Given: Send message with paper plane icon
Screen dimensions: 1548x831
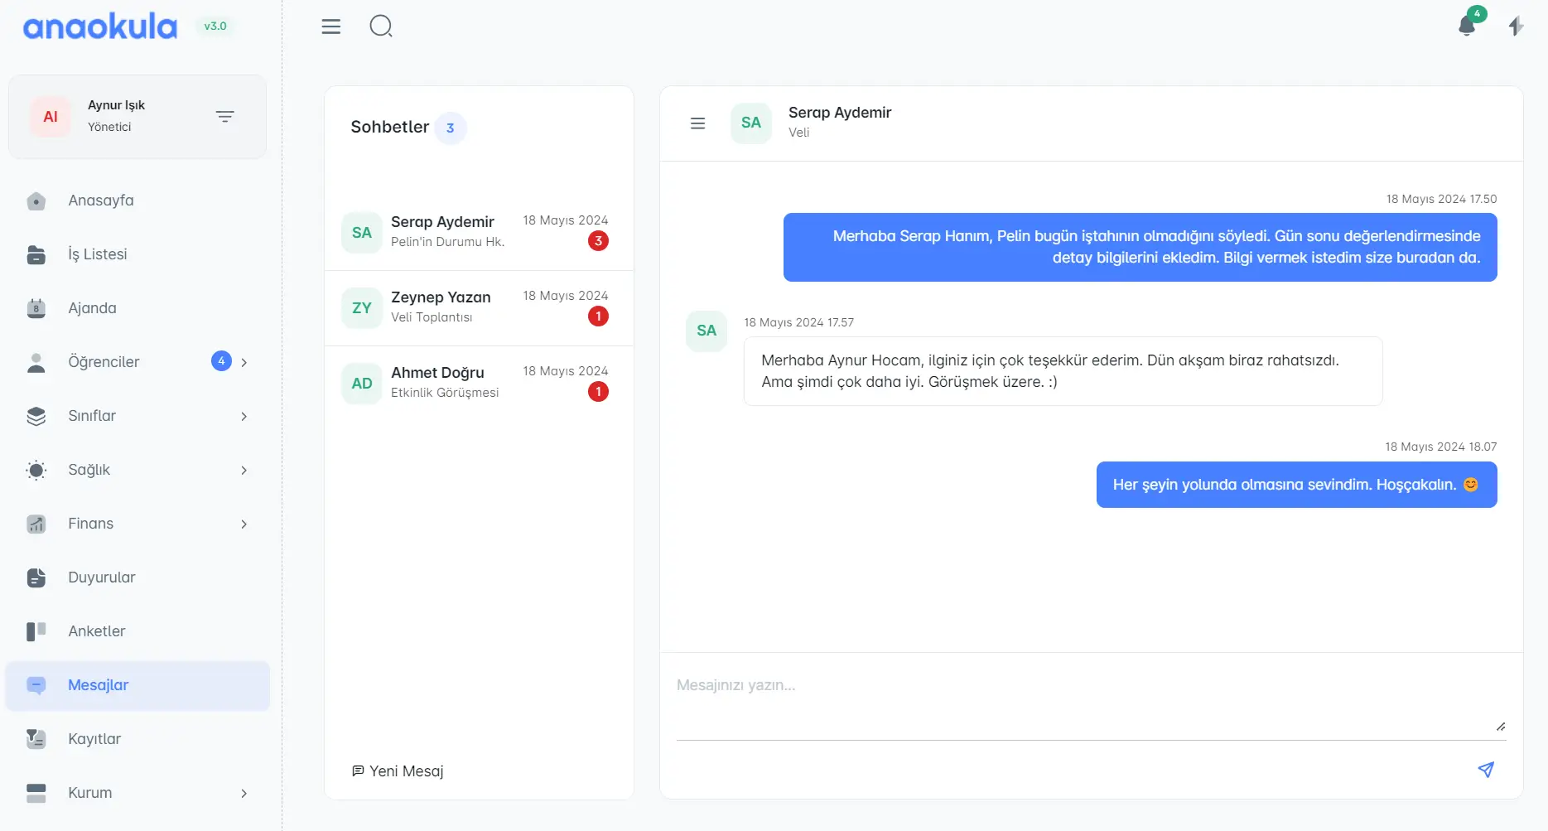Looking at the screenshot, I should [1486, 770].
